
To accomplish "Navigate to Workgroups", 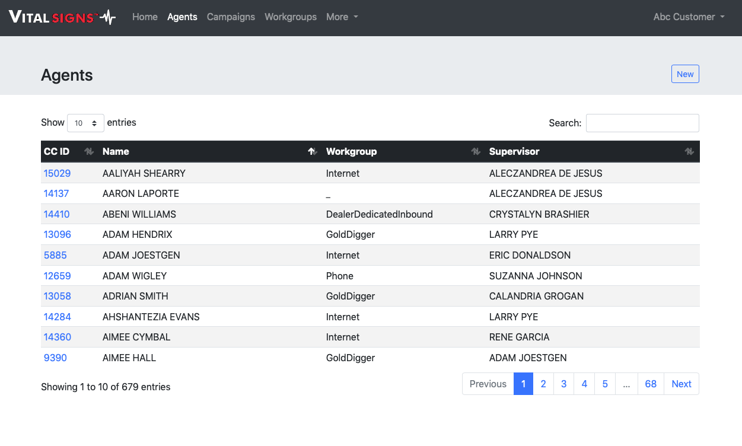I will point(291,17).
